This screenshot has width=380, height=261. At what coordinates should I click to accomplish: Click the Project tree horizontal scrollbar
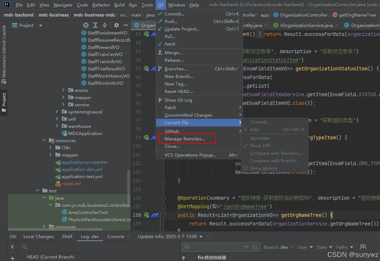pyautogui.click(x=55, y=229)
